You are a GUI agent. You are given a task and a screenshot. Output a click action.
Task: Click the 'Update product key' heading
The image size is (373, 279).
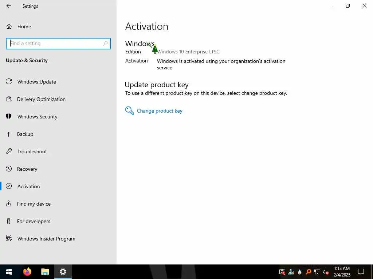point(157,85)
